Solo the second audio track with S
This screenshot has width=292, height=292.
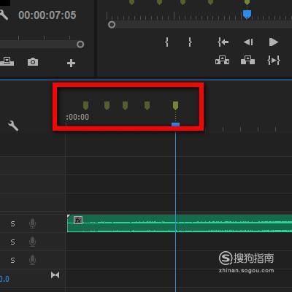(12, 242)
